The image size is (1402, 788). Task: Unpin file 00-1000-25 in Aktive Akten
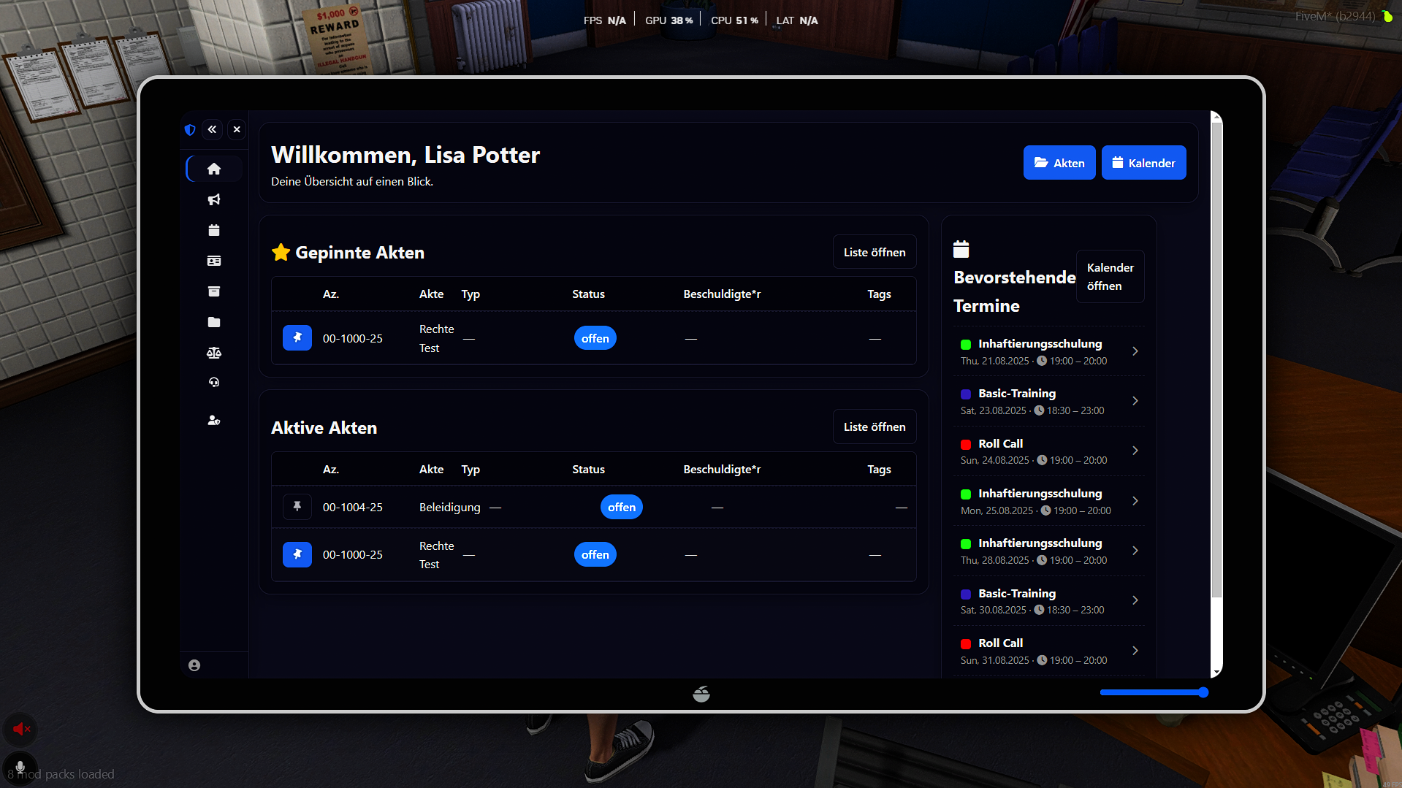[297, 554]
